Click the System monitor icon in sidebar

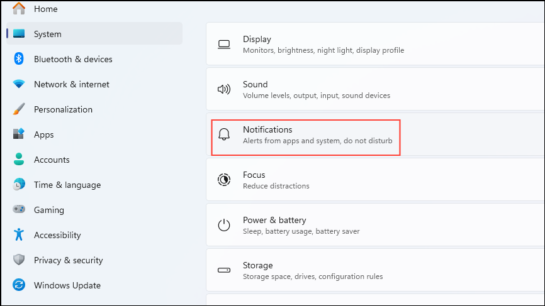[x=19, y=34]
